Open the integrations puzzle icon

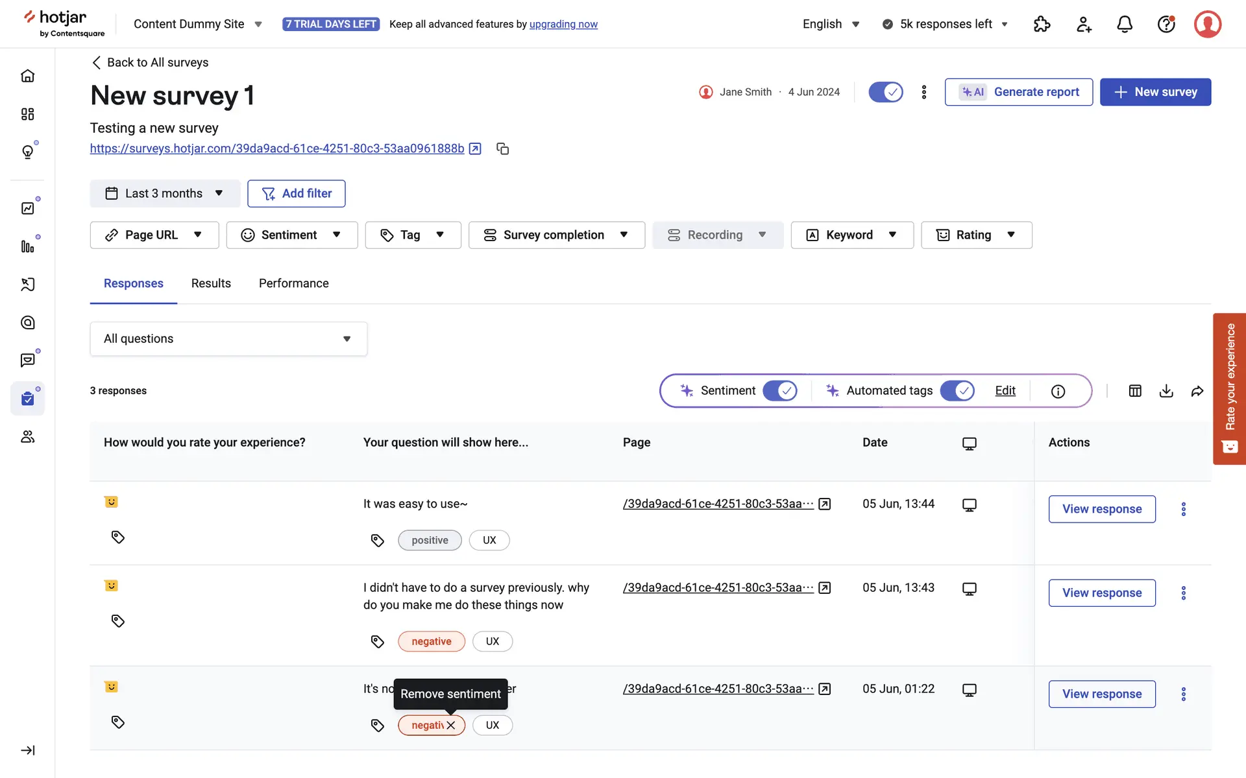tap(1042, 24)
